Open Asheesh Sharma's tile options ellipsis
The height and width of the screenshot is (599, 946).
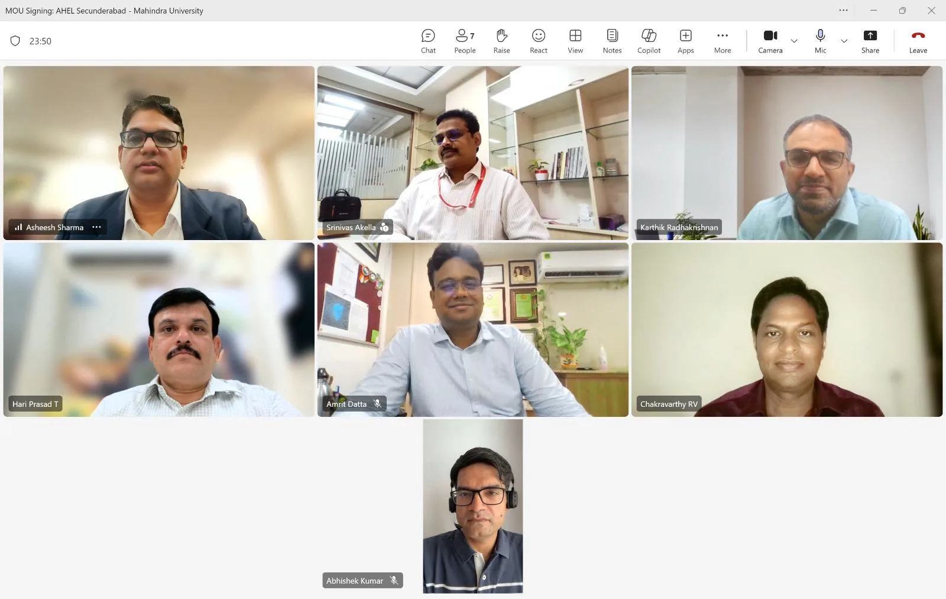click(x=96, y=227)
